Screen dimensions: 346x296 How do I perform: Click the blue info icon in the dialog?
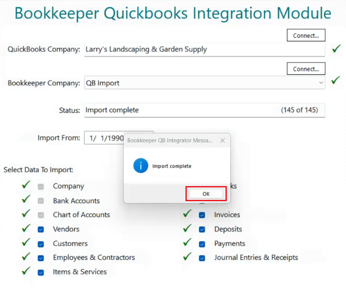pyautogui.click(x=141, y=166)
